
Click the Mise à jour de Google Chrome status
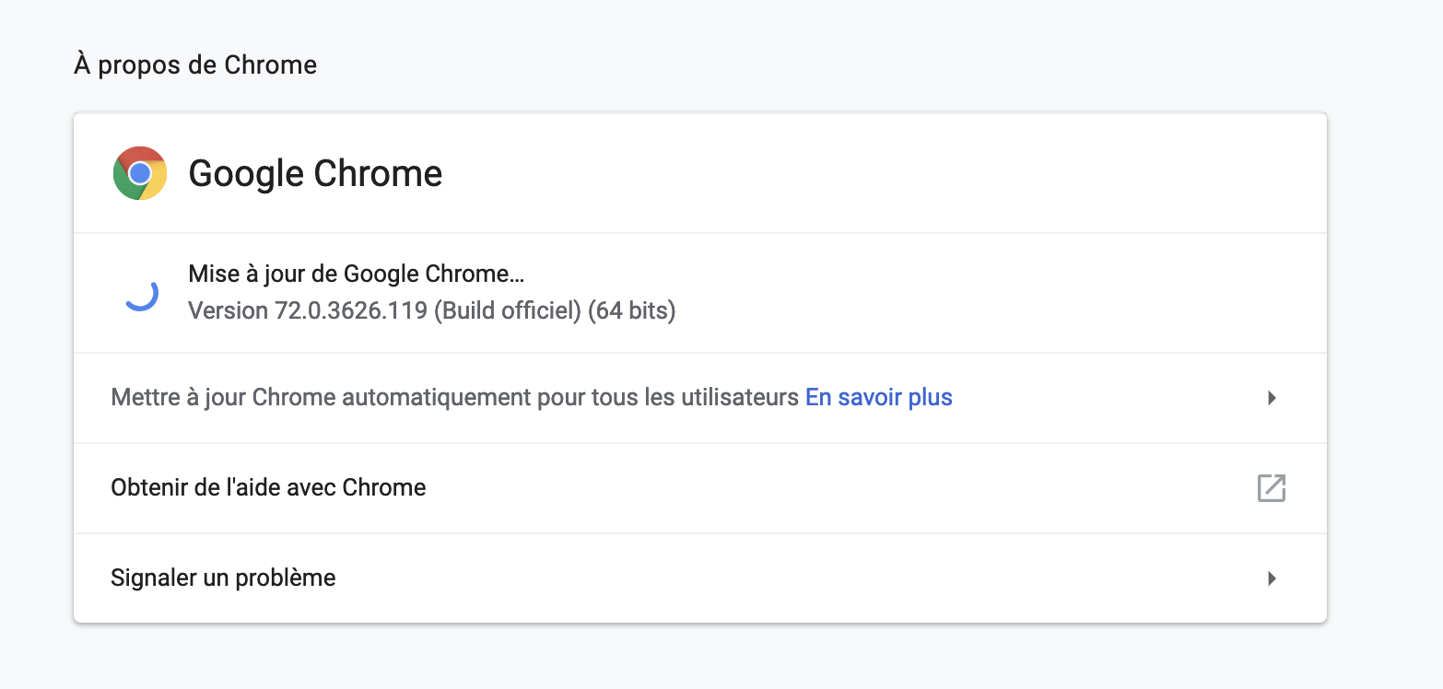356,274
